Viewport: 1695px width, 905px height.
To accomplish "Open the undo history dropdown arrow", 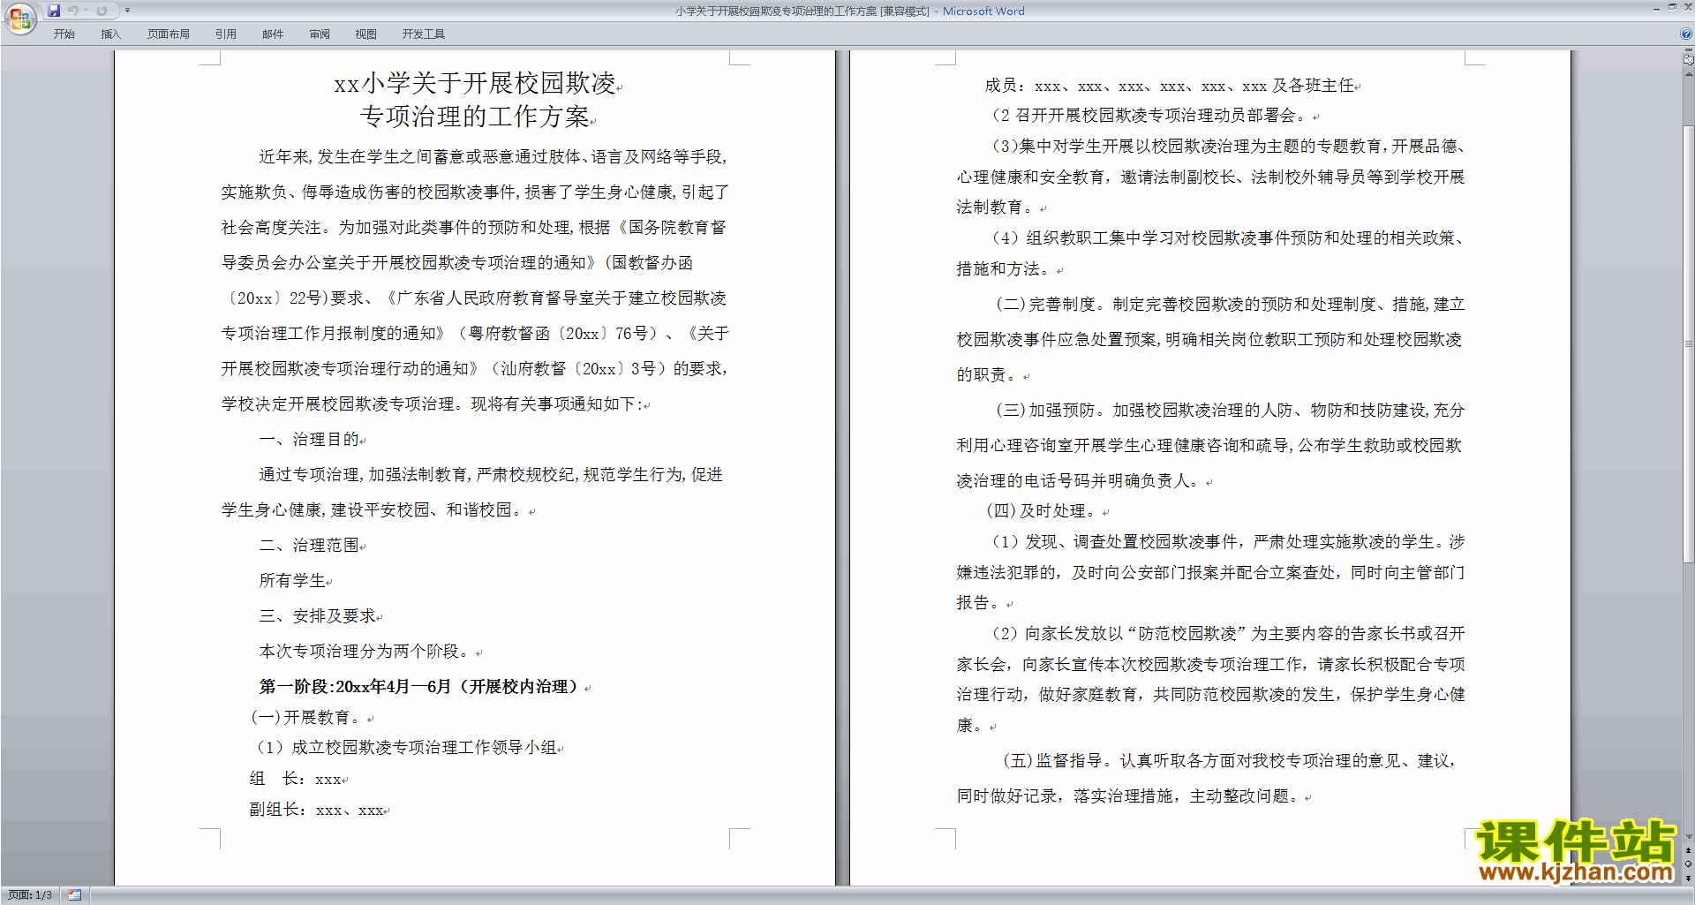I will coord(87,11).
